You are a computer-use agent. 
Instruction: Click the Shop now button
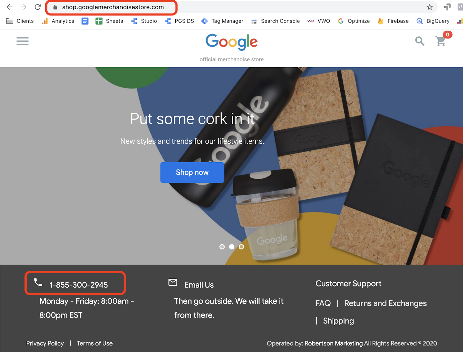192,172
